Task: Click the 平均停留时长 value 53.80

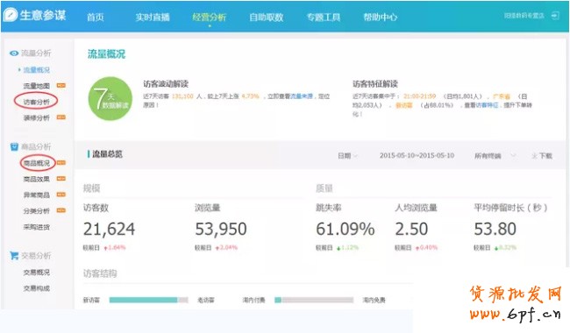Action: pos(495,229)
